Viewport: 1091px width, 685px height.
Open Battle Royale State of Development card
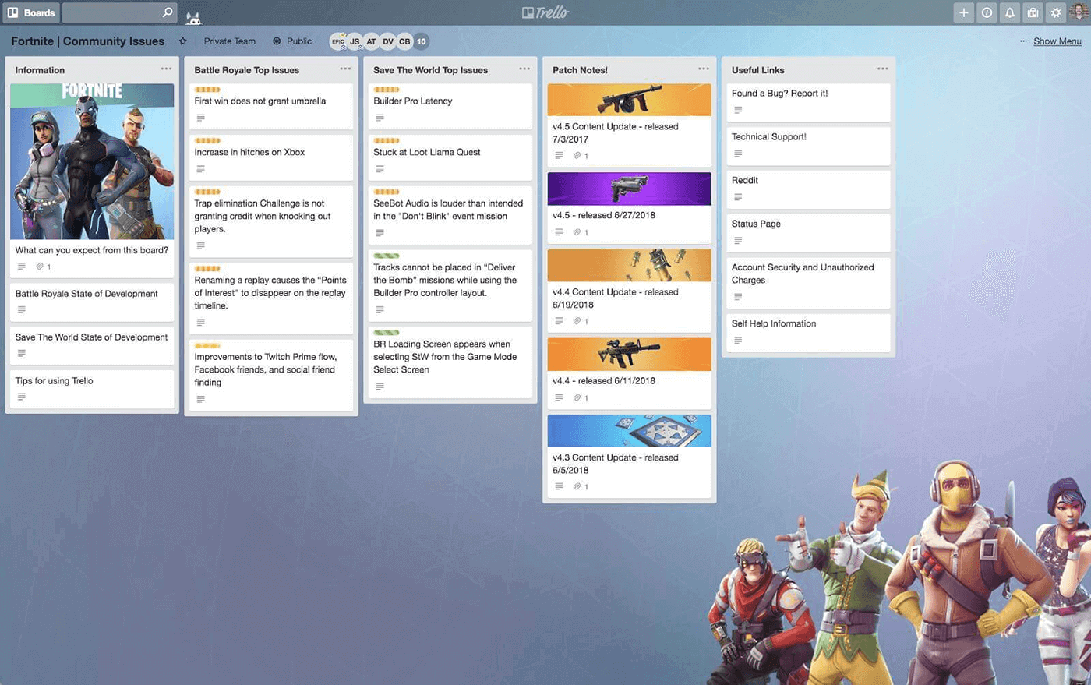click(92, 302)
